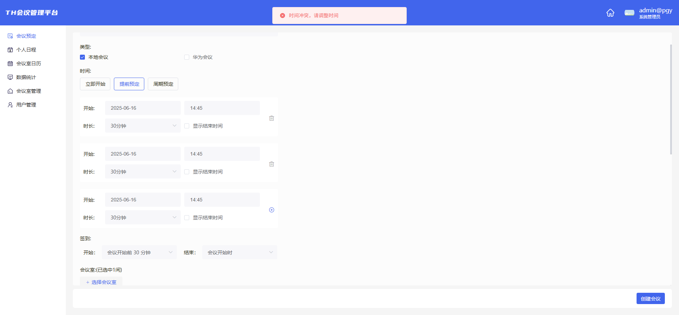Click second slot time field 14:45
Image resolution: width=679 pixels, height=315 pixels.
tap(222, 154)
